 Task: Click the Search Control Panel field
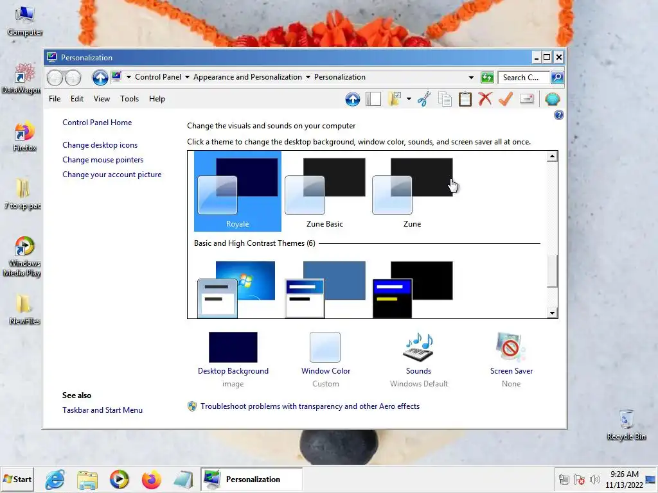click(x=523, y=78)
